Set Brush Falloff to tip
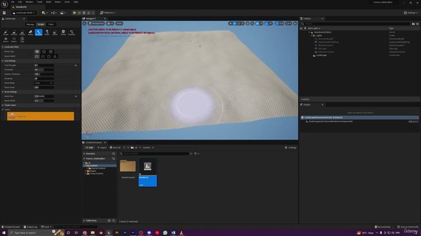421x236 pixels. pyautogui.click(x=55, y=56)
